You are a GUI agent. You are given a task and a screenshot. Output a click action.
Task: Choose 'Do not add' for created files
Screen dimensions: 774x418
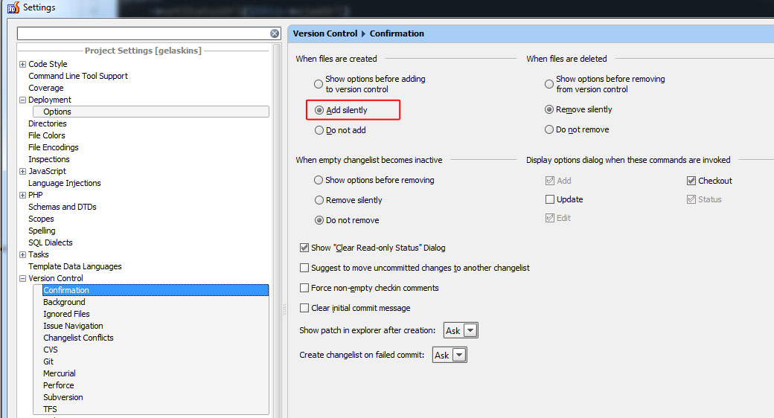point(319,130)
